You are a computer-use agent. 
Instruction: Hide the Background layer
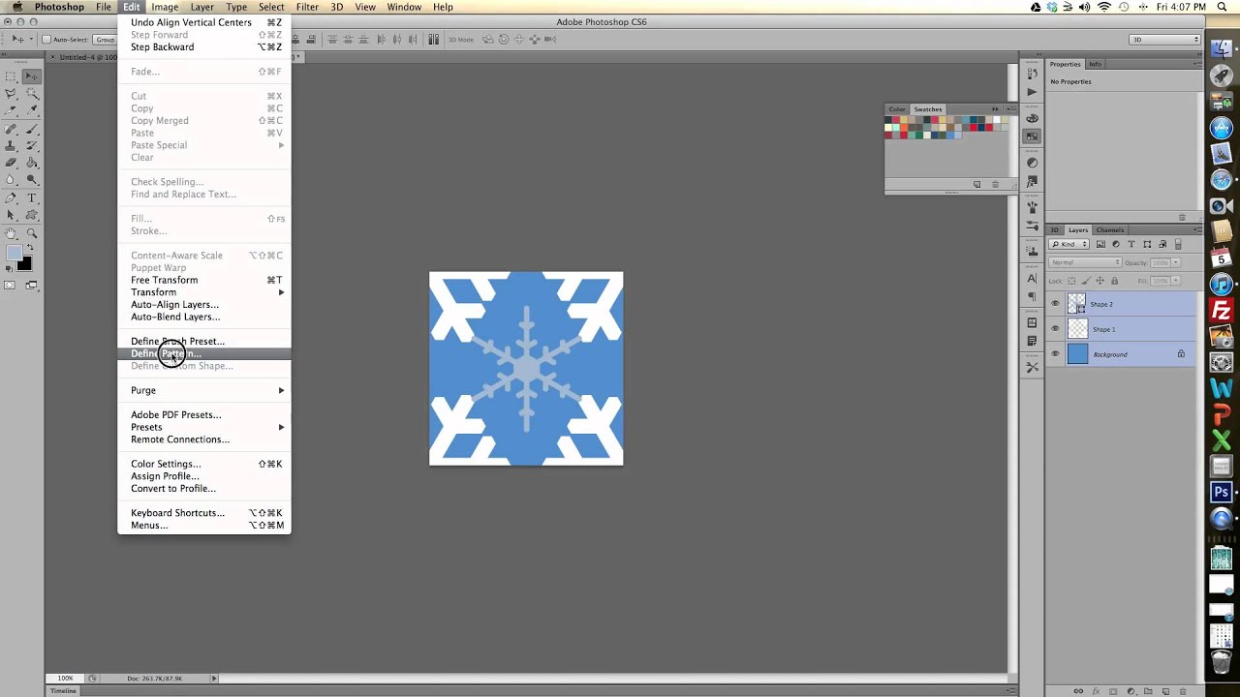[1055, 354]
